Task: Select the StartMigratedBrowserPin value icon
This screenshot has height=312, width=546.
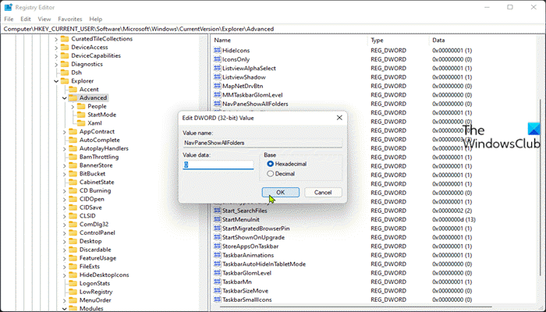Action: click(x=218, y=229)
